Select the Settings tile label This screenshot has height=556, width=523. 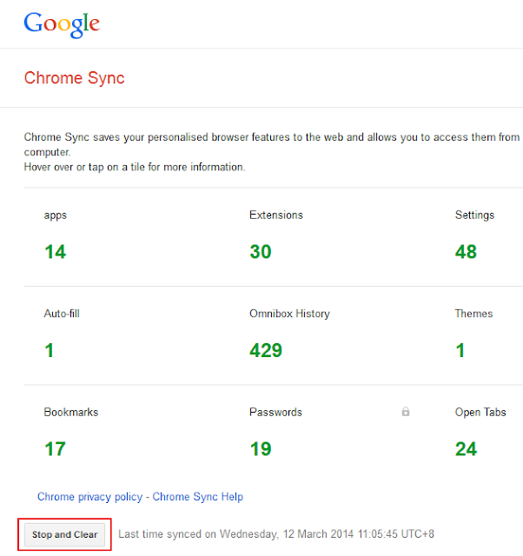[x=474, y=215]
